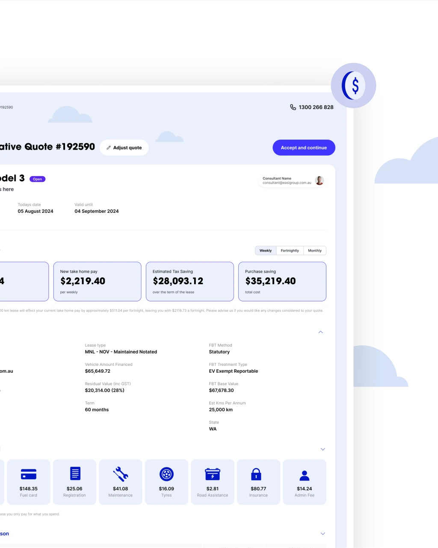Switch pay frequency to Fortnightly
The height and width of the screenshot is (548, 438).
(x=290, y=250)
